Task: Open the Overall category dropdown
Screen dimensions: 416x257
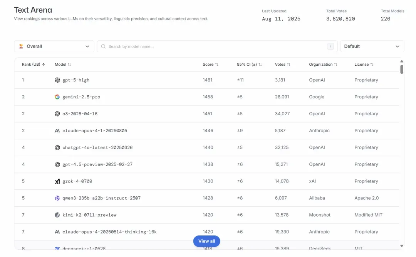Action: (x=54, y=46)
